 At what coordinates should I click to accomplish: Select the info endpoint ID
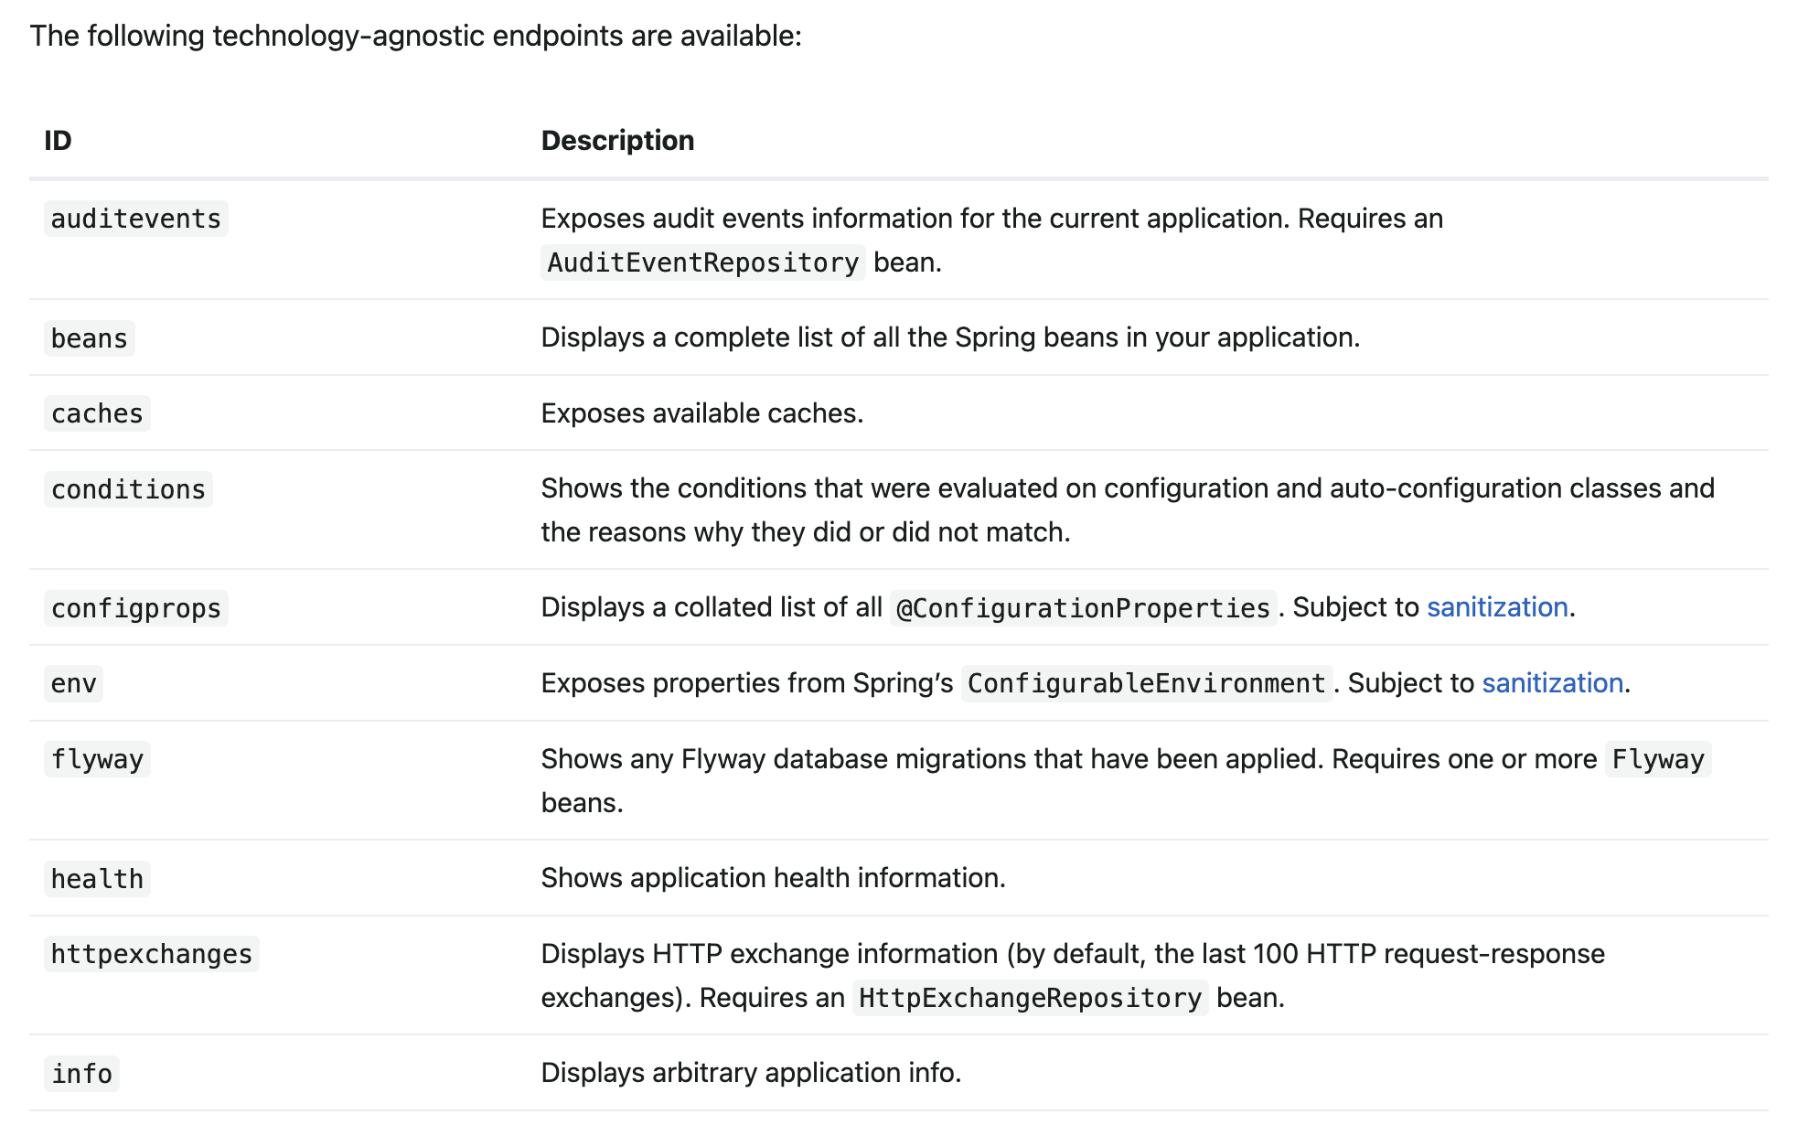point(81,1074)
